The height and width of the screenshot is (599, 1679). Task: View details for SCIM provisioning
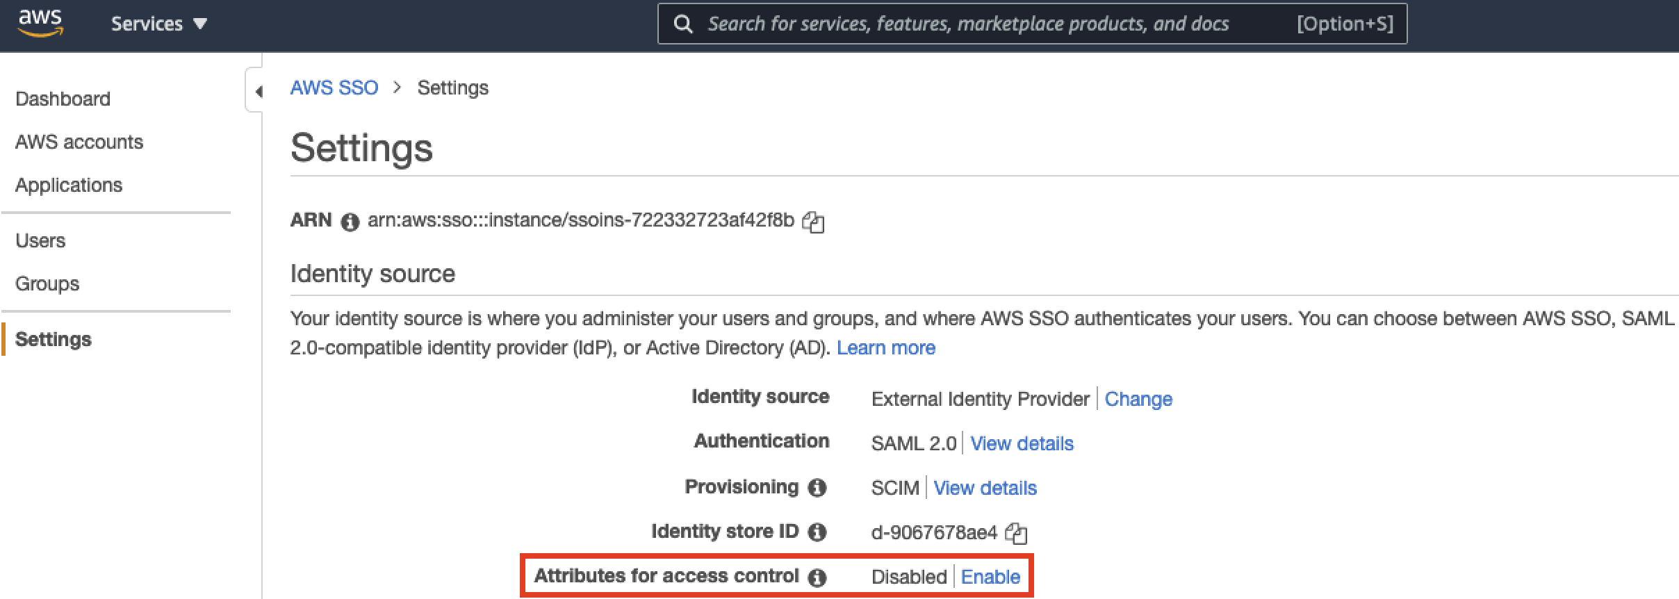pos(985,488)
